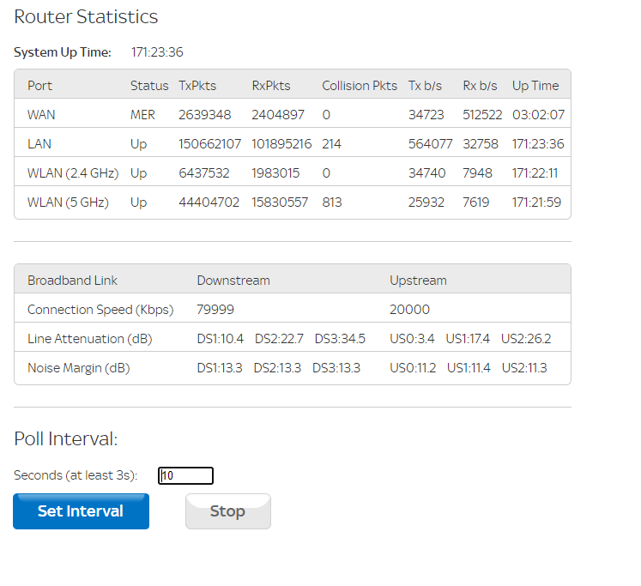Click the TxPkts column header
Screen dimensions: 641x586
click(x=197, y=86)
